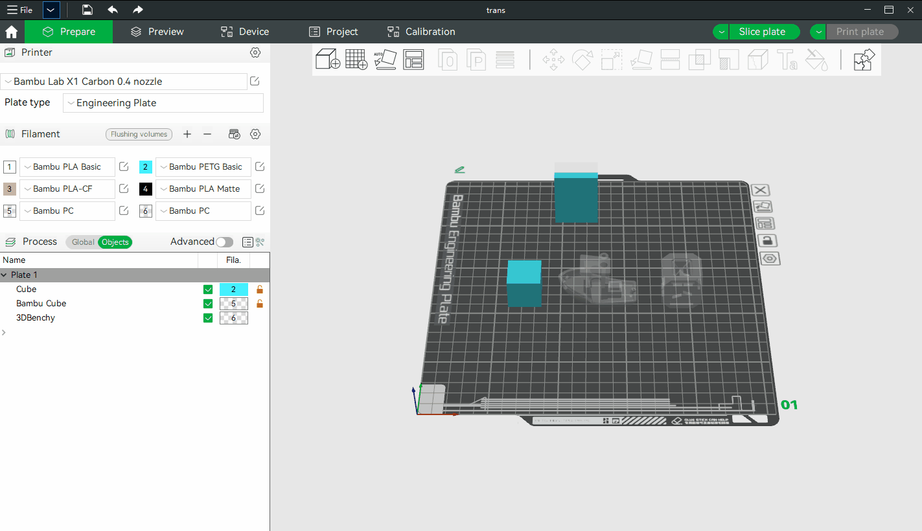This screenshot has height=531, width=922.
Task: Click the Split to objects icon
Action: click(448, 60)
